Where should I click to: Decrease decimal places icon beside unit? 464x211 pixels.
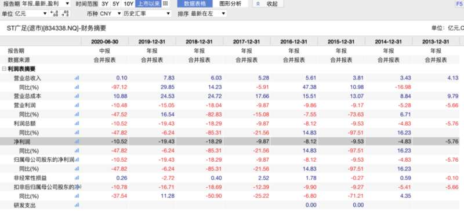[66, 13]
